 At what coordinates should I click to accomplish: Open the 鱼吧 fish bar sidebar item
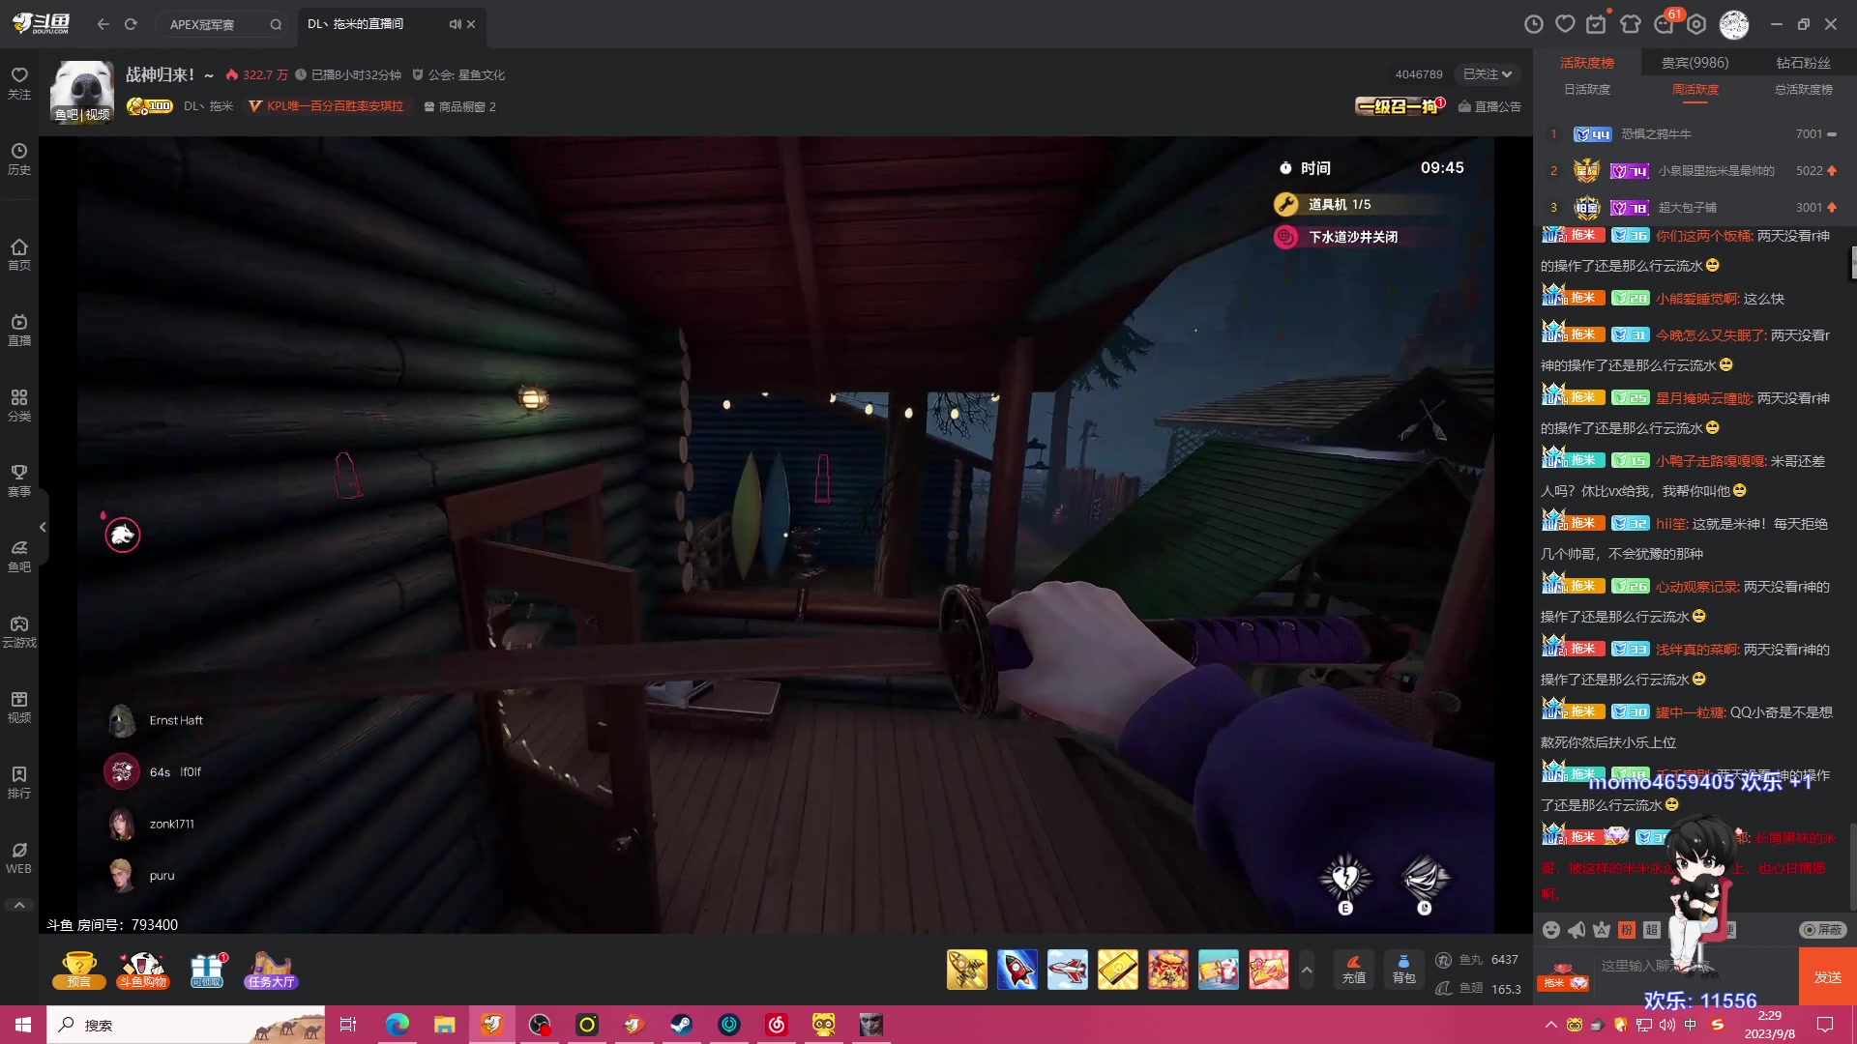coord(19,556)
